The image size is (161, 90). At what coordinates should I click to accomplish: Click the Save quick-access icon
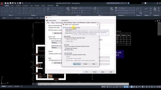(x=10, y=3)
